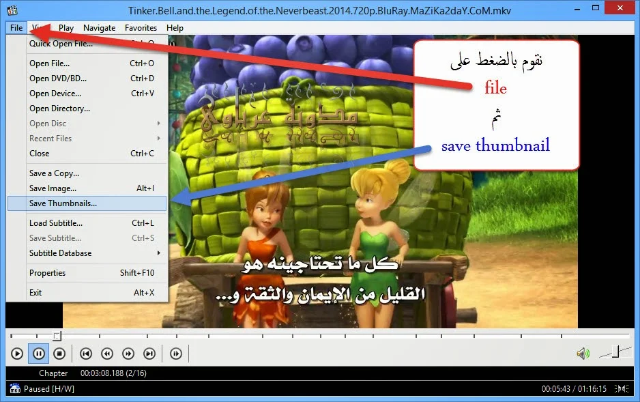Click the Chapter label in info bar
Image resolution: width=640 pixels, height=402 pixels.
[x=53, y=373]
